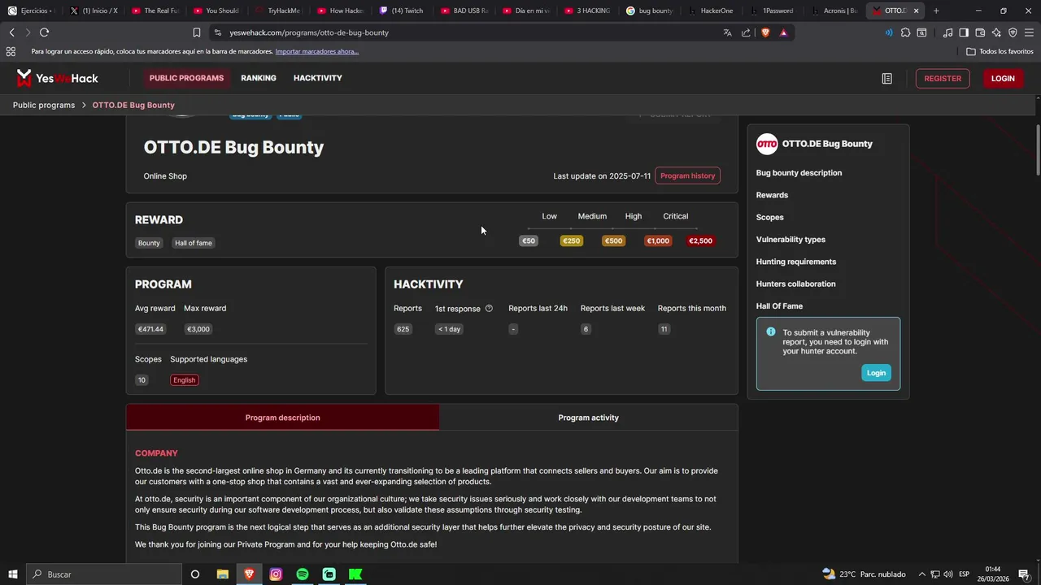Show hidden system tray icons chevron
Viewport: 1041px width, 585px height.
[x=922, y=574]
